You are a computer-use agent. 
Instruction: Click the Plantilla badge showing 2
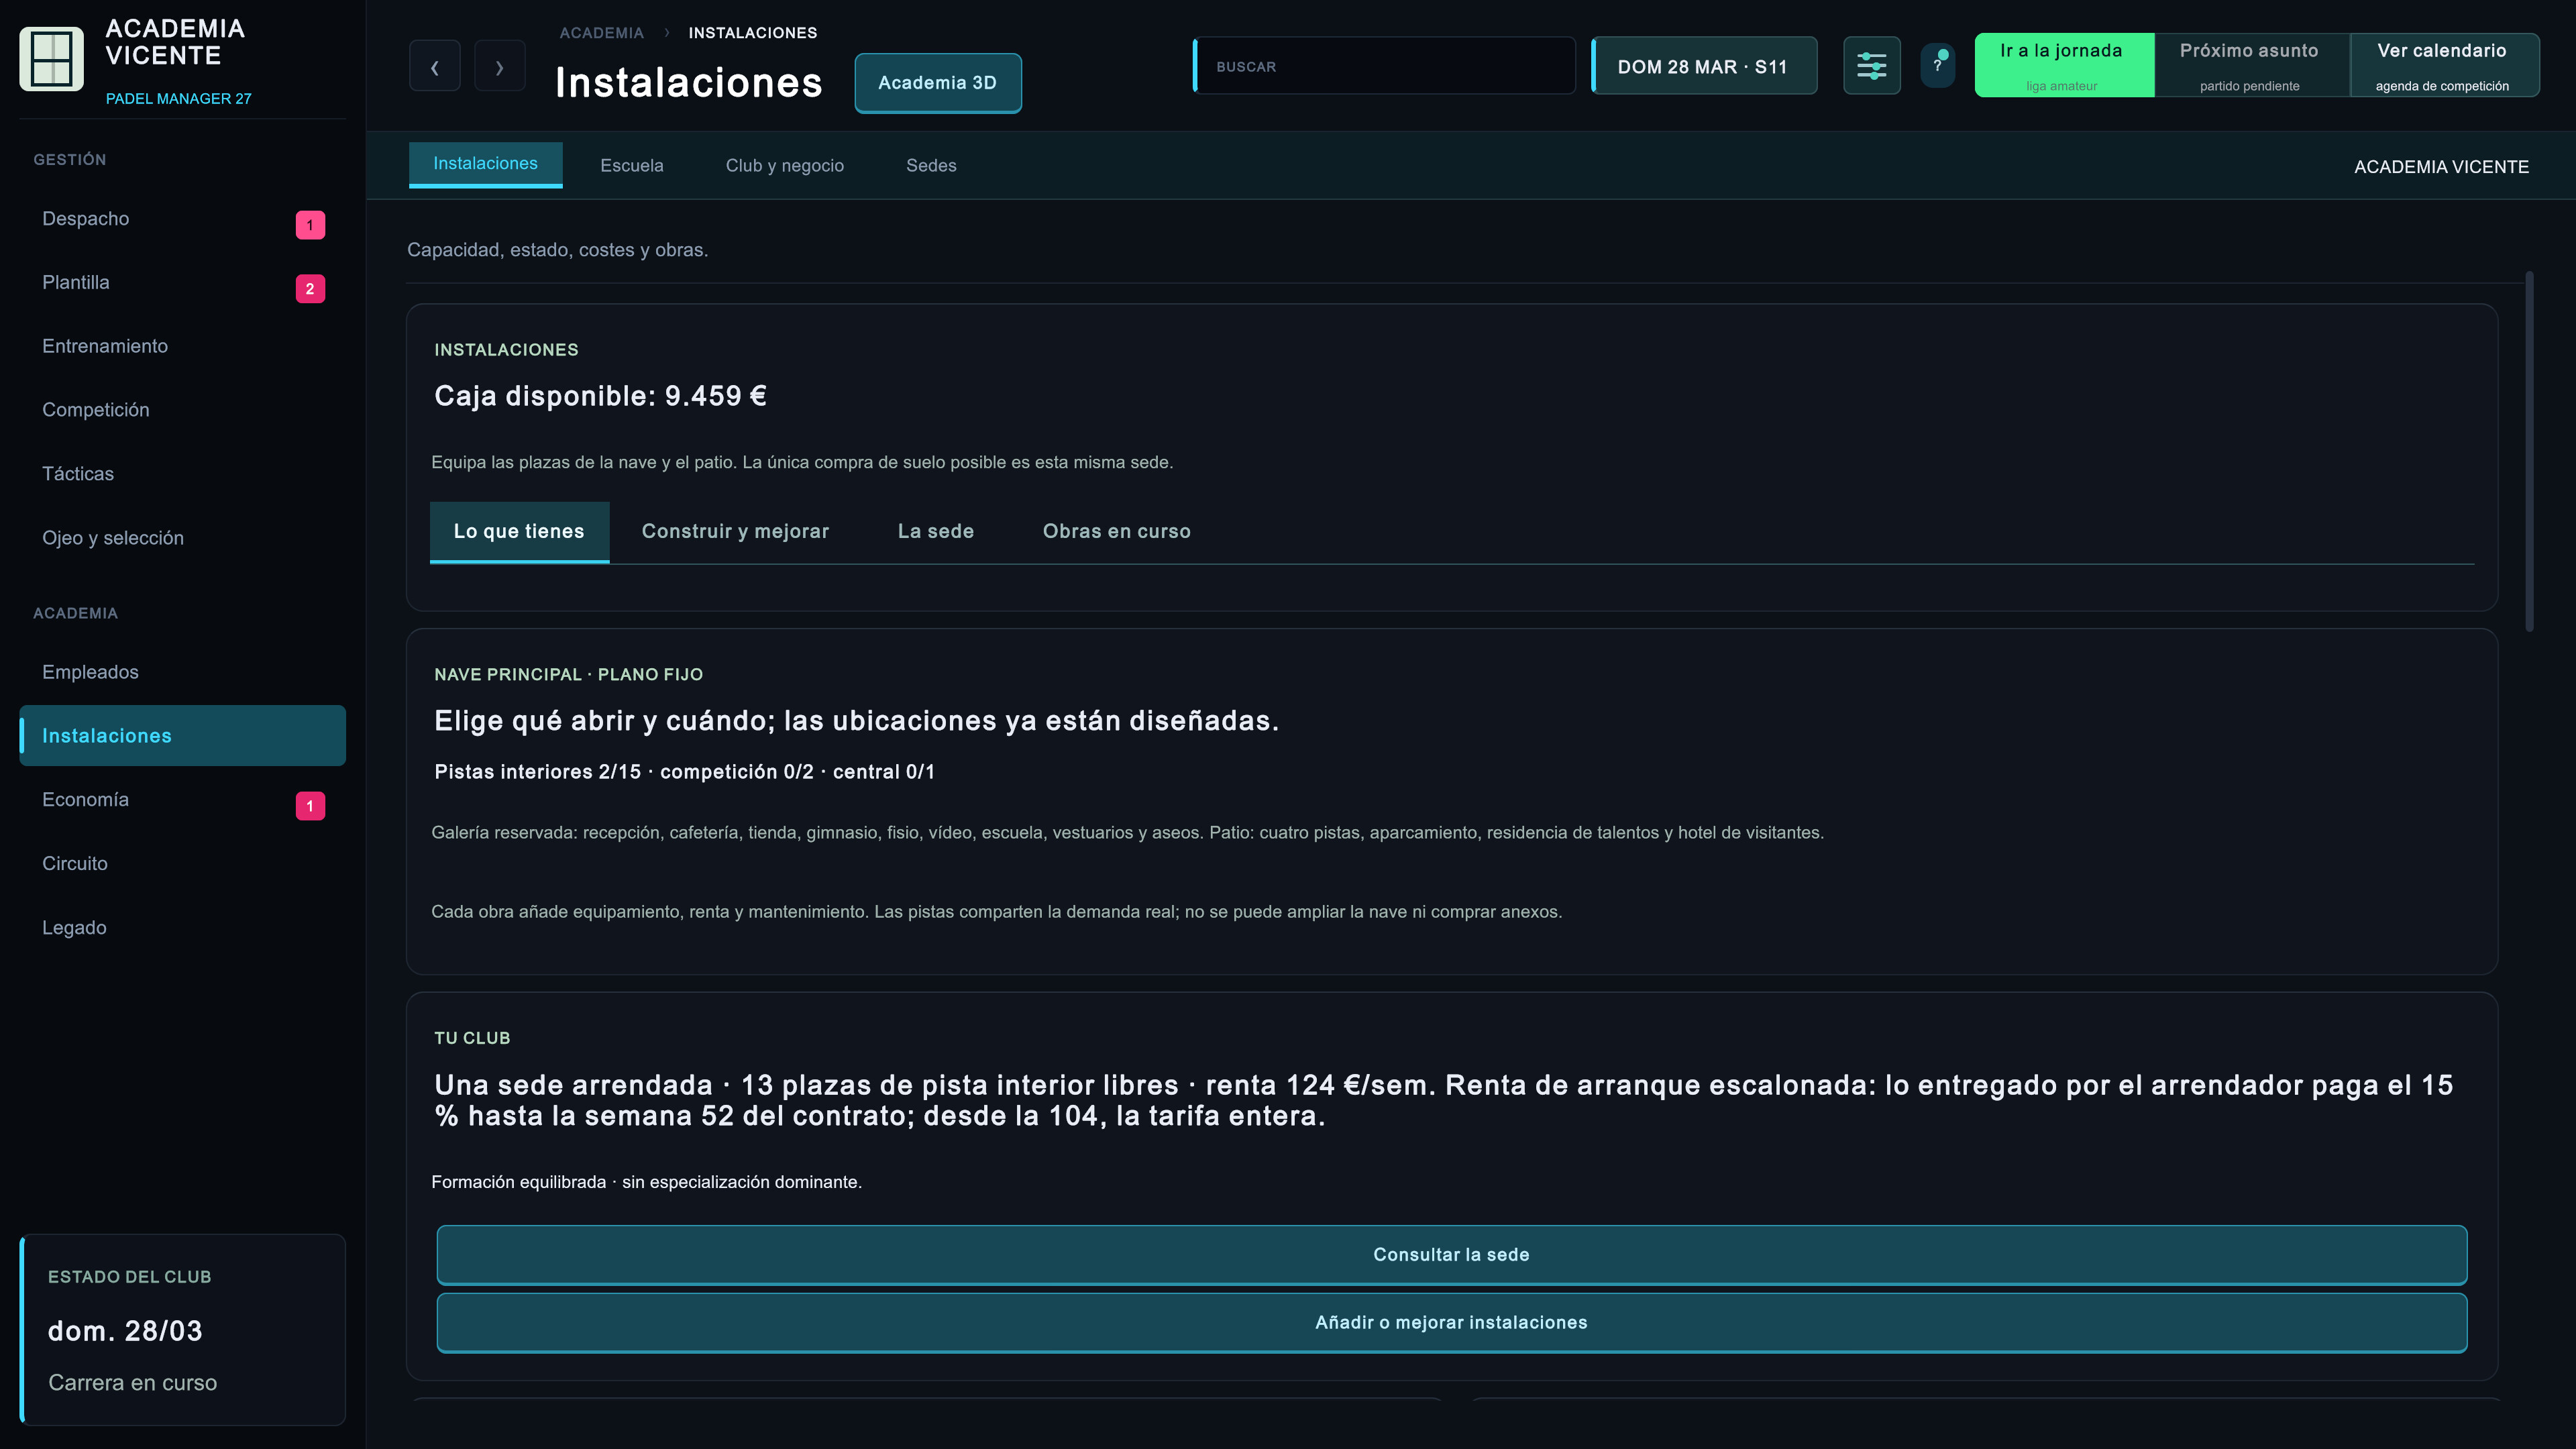coord(310,289)
